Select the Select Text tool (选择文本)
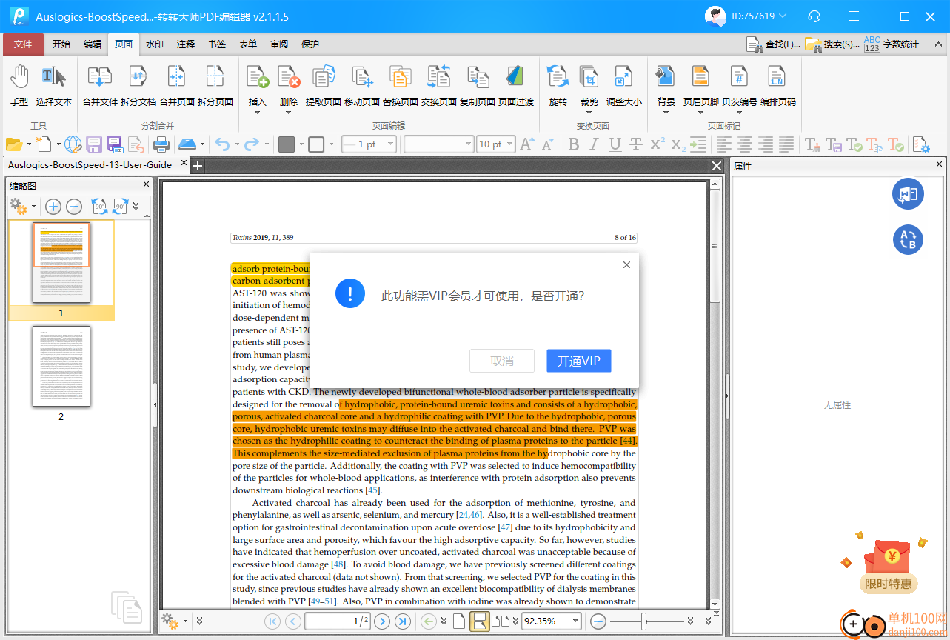 [x=54, y=86]
